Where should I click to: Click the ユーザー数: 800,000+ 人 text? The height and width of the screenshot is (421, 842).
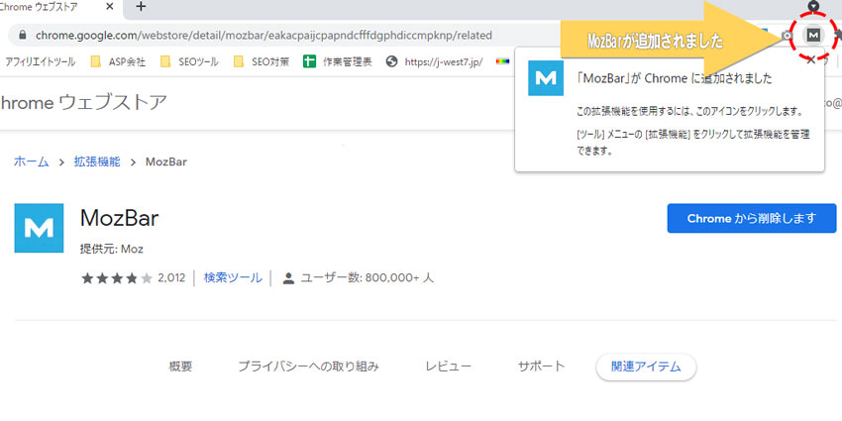point(368,278)
